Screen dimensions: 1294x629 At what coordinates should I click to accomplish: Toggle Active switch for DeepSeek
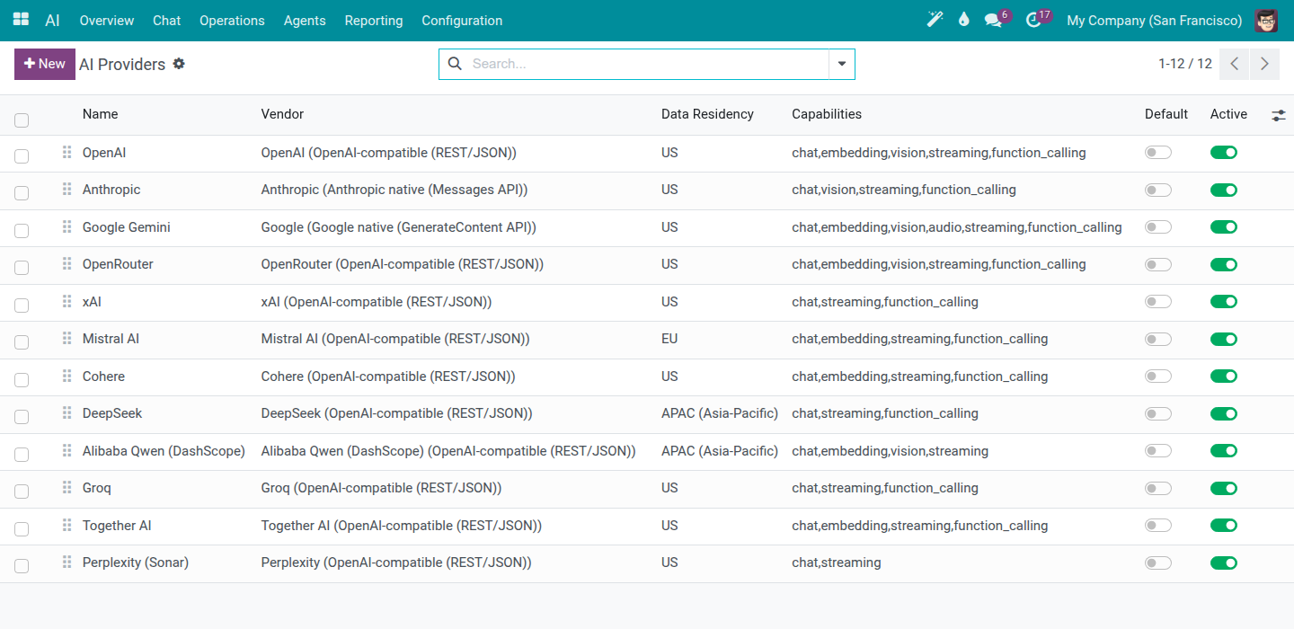[1224, 413]
